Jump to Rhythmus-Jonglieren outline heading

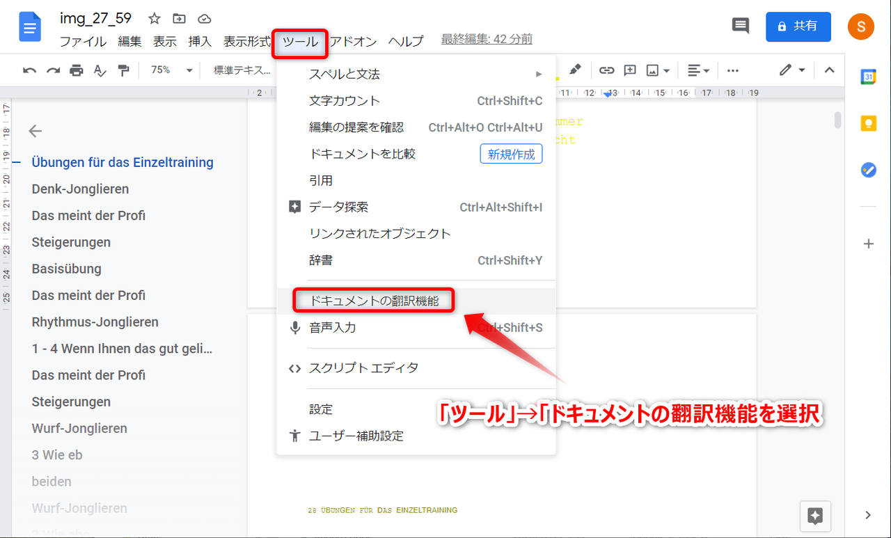click(x=95, y=322)
